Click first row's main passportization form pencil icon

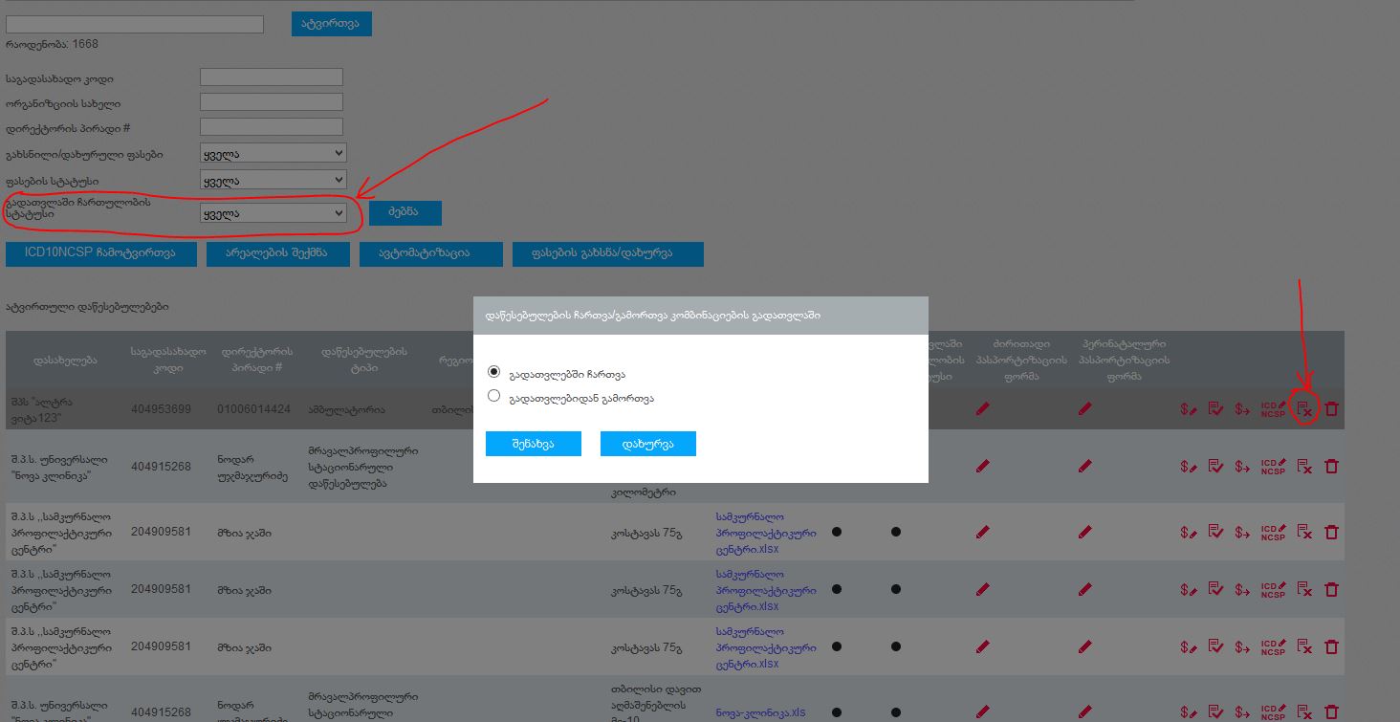coord(982,409)
